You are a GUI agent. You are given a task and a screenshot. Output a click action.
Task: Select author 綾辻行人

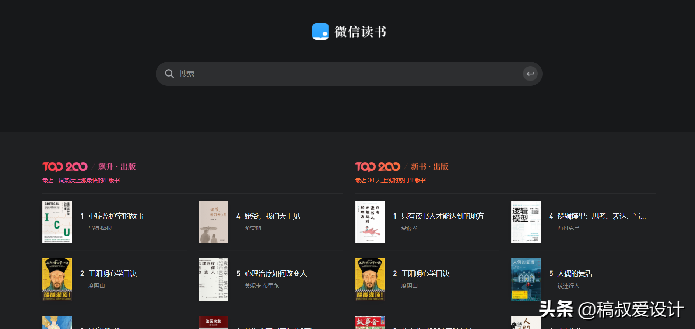click(568, 286)
